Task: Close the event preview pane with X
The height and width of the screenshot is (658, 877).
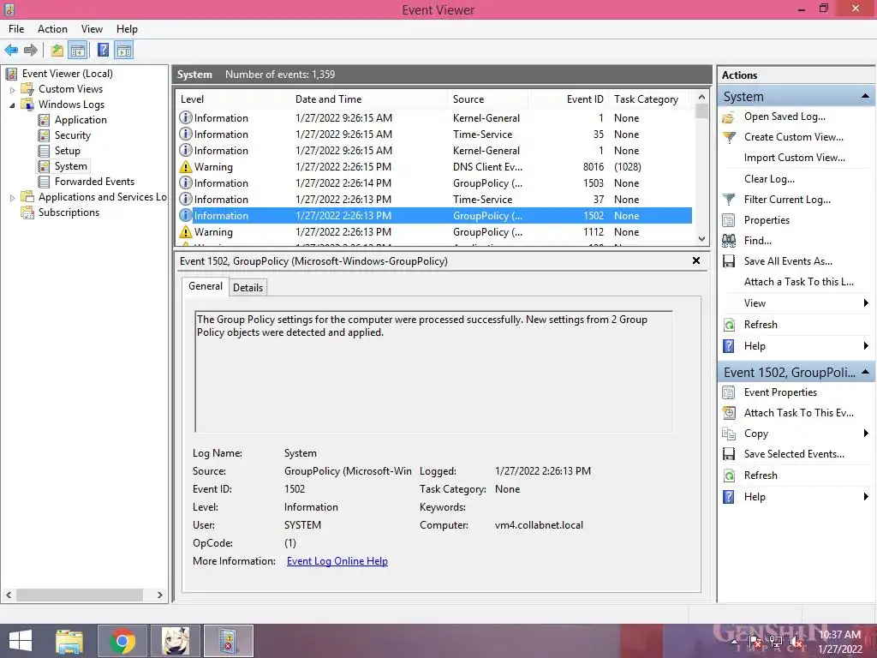Action: 696,260
